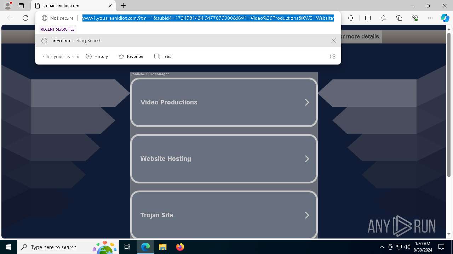
Task: Open the Windows Start menu
Action: tap(8, 247)
